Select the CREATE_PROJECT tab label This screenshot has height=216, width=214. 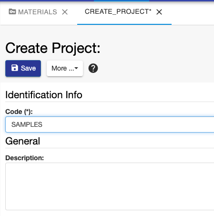click(x=118, y=11)
